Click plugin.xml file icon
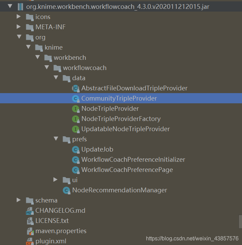242x245 pixels. tap(30, 241)
